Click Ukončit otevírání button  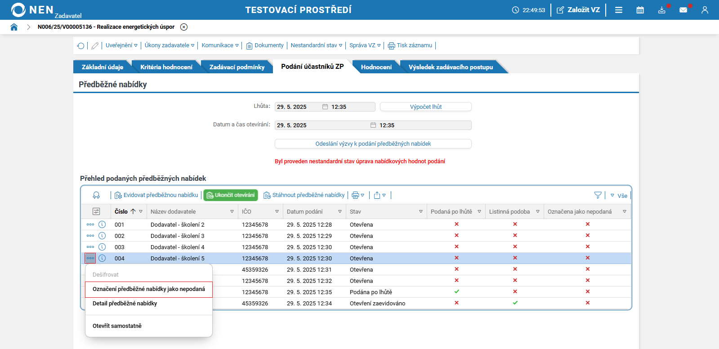pos(231,195)
